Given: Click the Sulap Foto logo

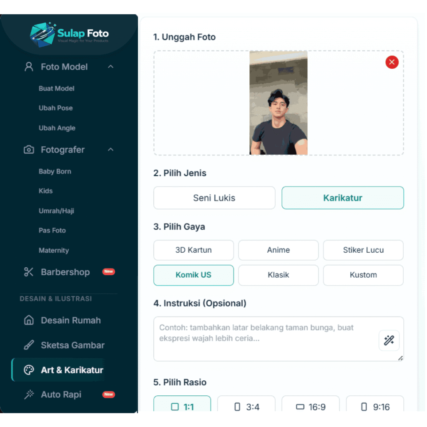Looking at the screenshot, I should (x=69, y=35).
